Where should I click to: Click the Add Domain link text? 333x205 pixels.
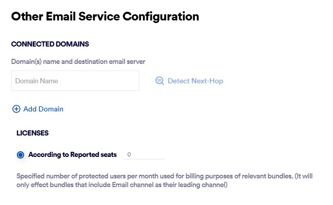43,109
